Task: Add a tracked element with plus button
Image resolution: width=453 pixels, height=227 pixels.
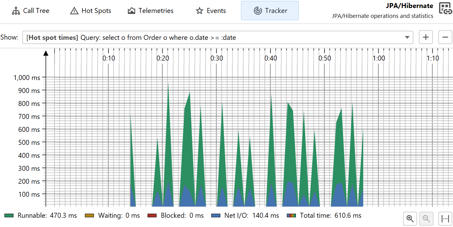Action: point(426,37)
